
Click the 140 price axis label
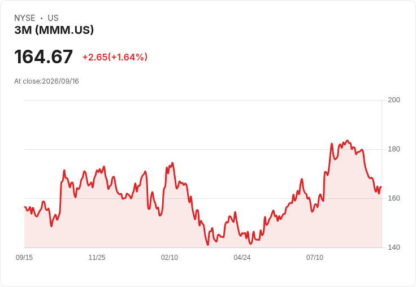pos(394,247)
